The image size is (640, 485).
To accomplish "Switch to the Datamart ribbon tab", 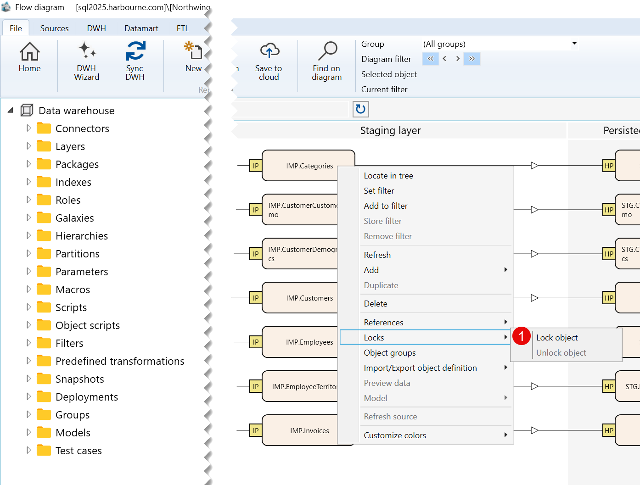I will point(141,28).
